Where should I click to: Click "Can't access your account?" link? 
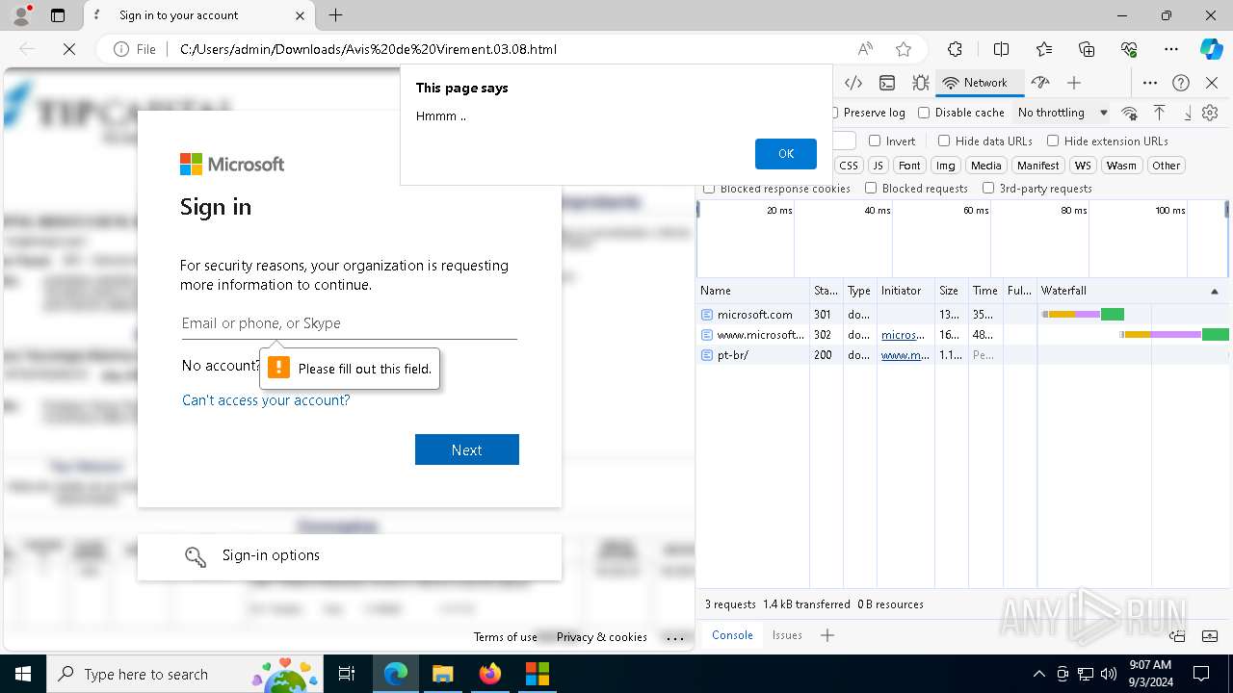(x=266, y=400)
